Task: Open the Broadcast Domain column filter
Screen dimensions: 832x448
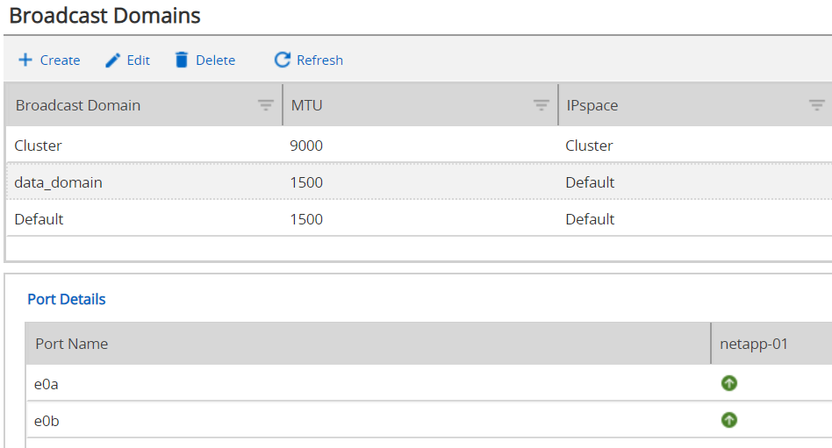Action: coord(266,105)
